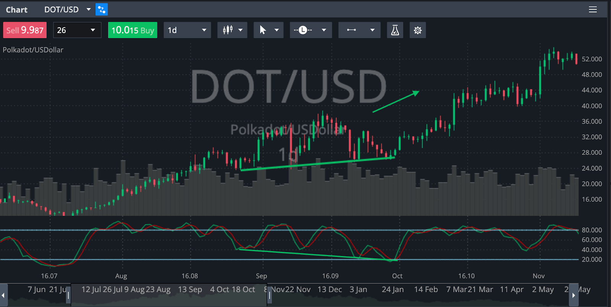Click the navigator scroll-right arrow
The height and width of the screenshot is (307, 611).
click(x=574, y=295)
